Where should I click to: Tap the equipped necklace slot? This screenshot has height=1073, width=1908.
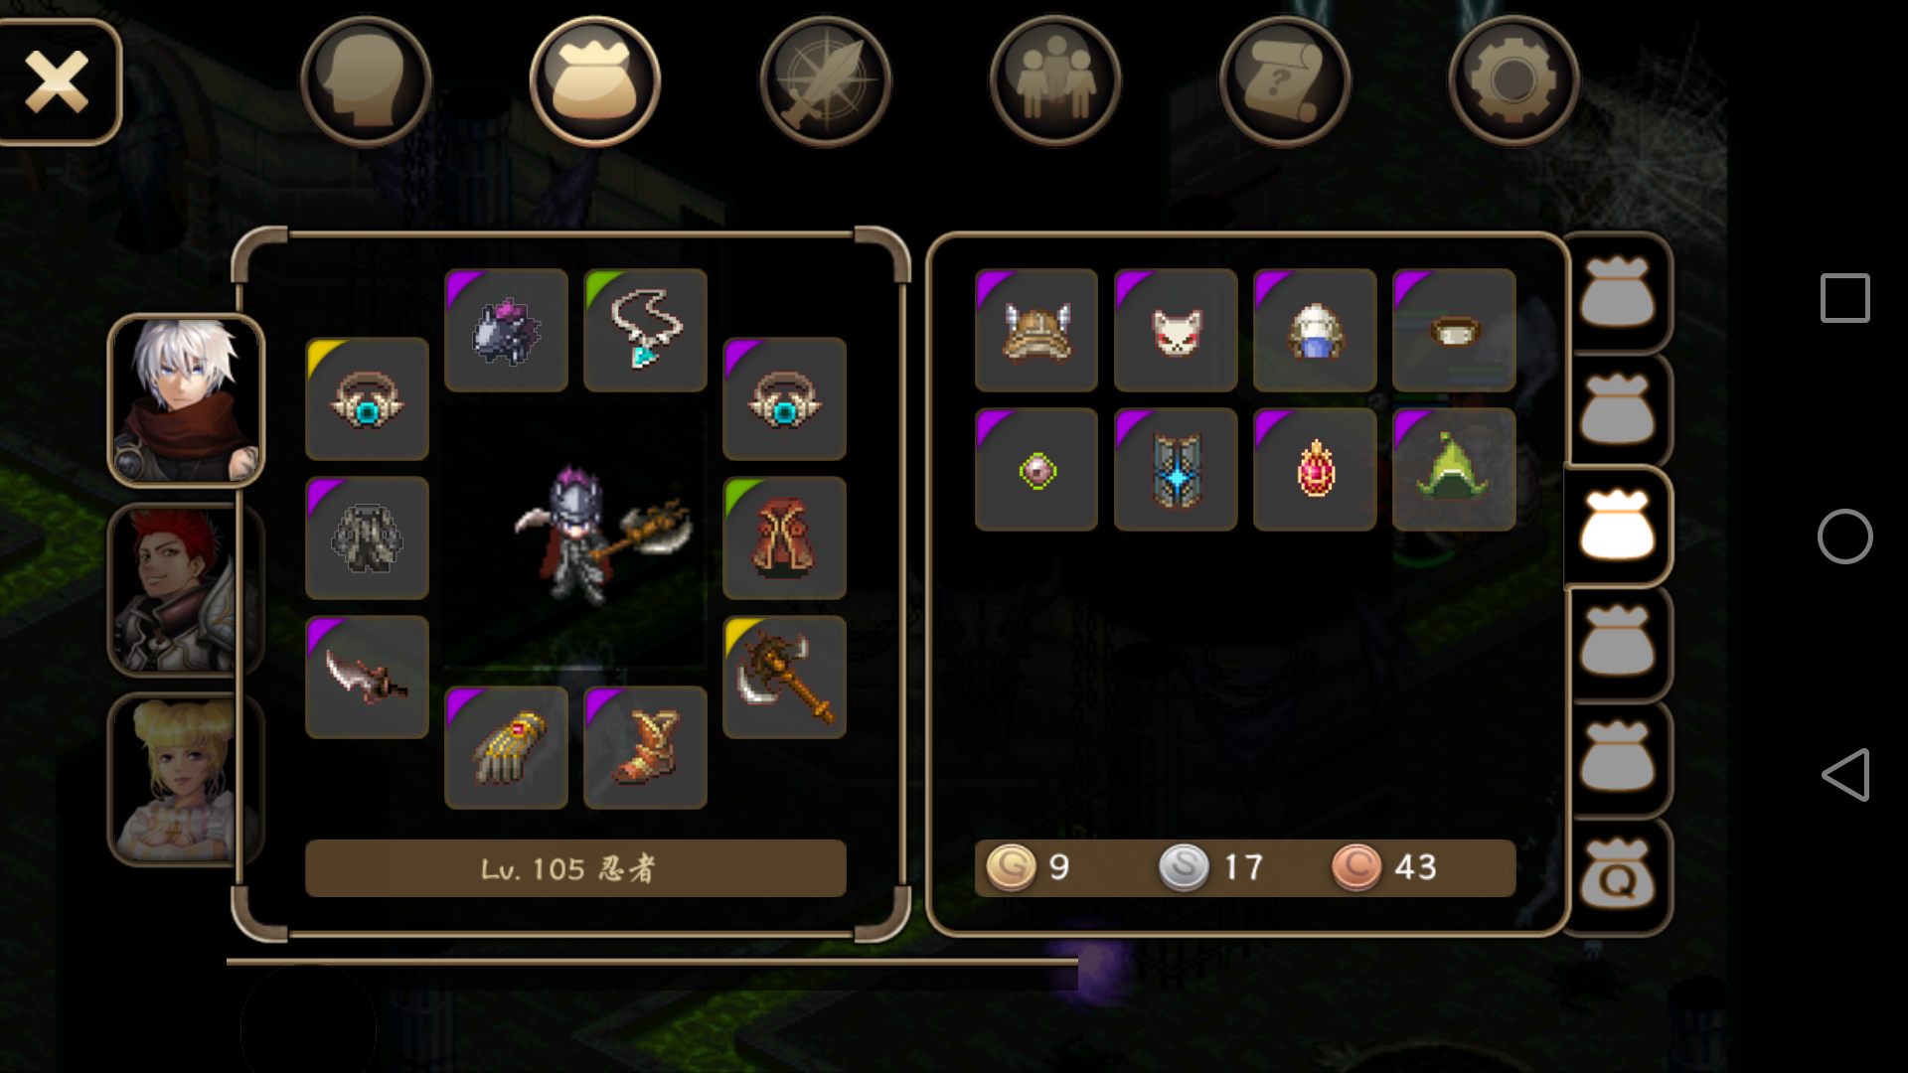click(x=645, y=330)
